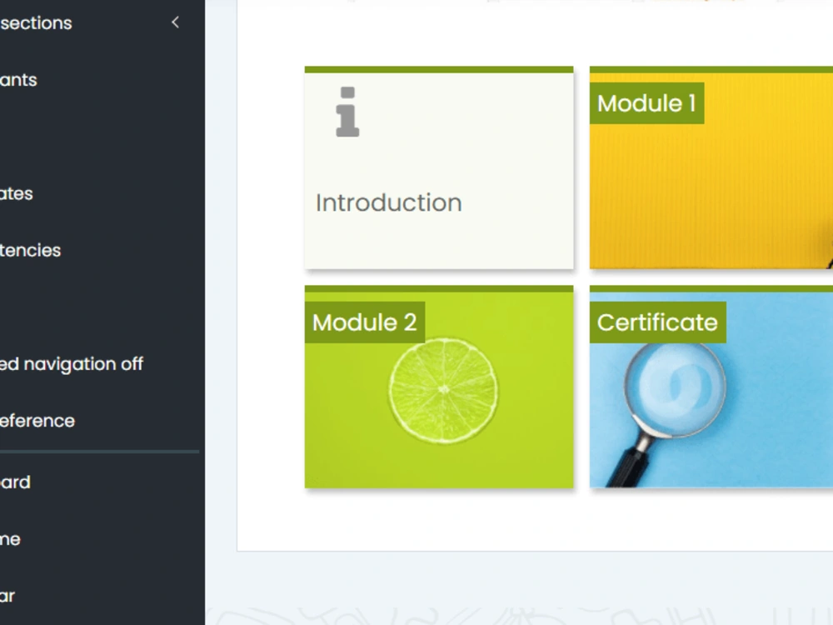Open the Module 1 label

tap(646, 103)
